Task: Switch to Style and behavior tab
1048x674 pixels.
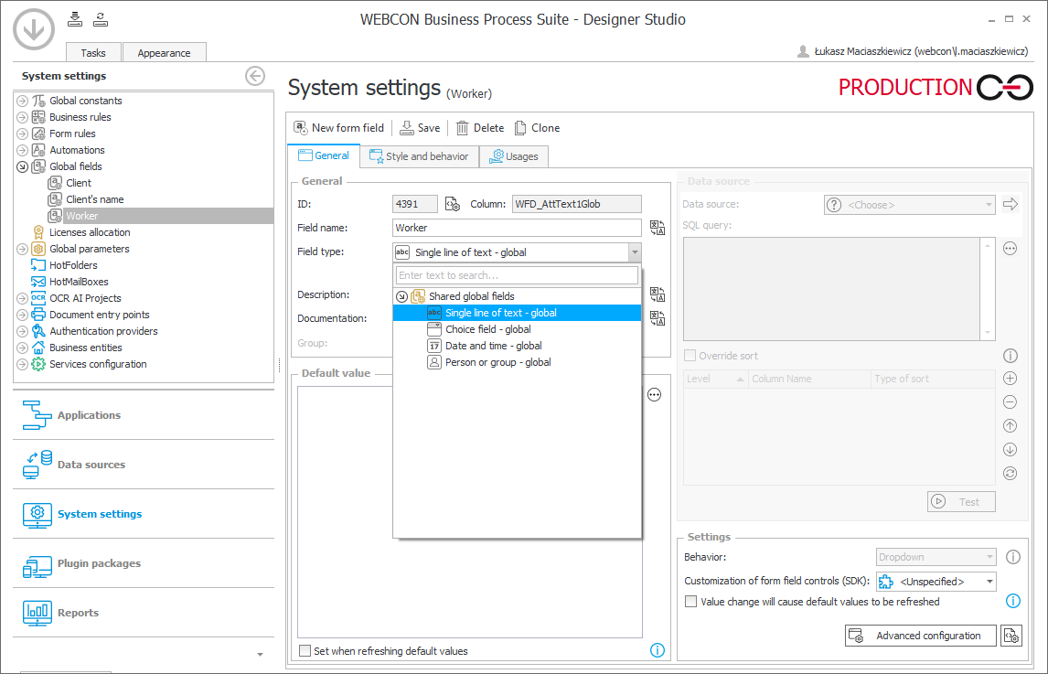Action: (419, 156)
